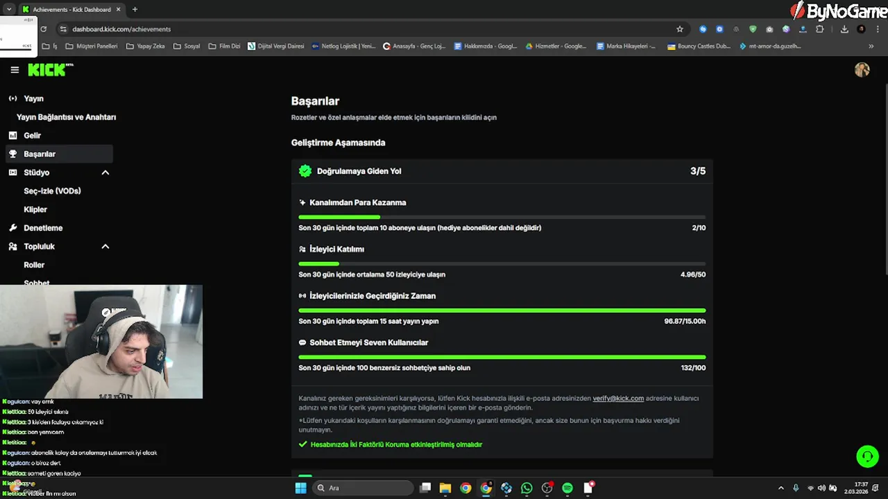
Task: Open the tab search dropdown arrow
Action: pos(8,10)
